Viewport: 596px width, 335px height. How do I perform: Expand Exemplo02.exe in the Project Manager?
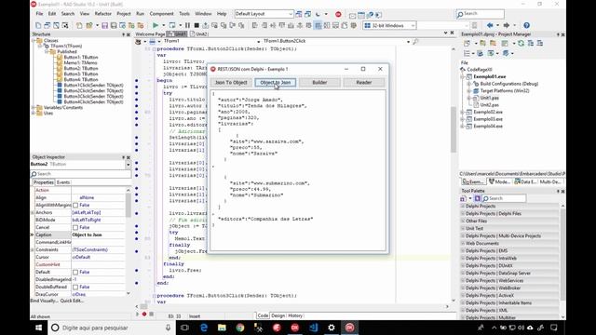463,112
